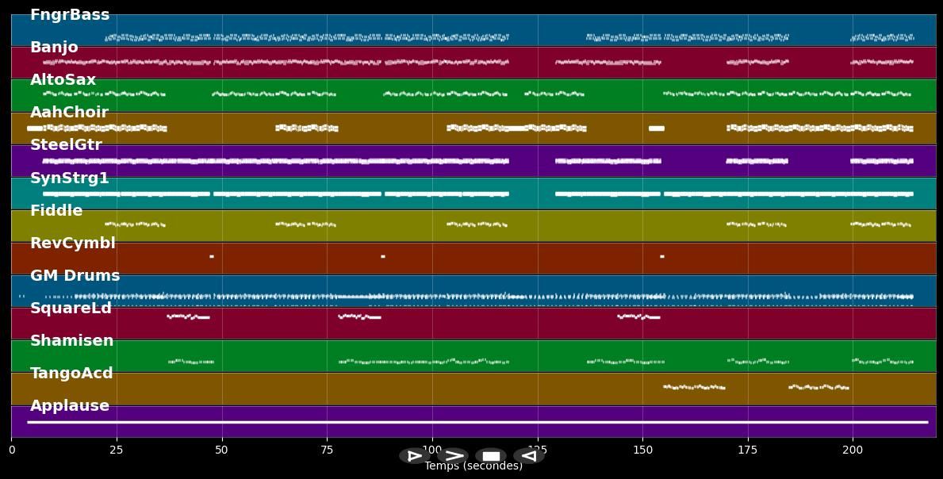The image size is (943, 479).
Task: Click the chevron-shaped forward playback button
Action: point(453,456)
